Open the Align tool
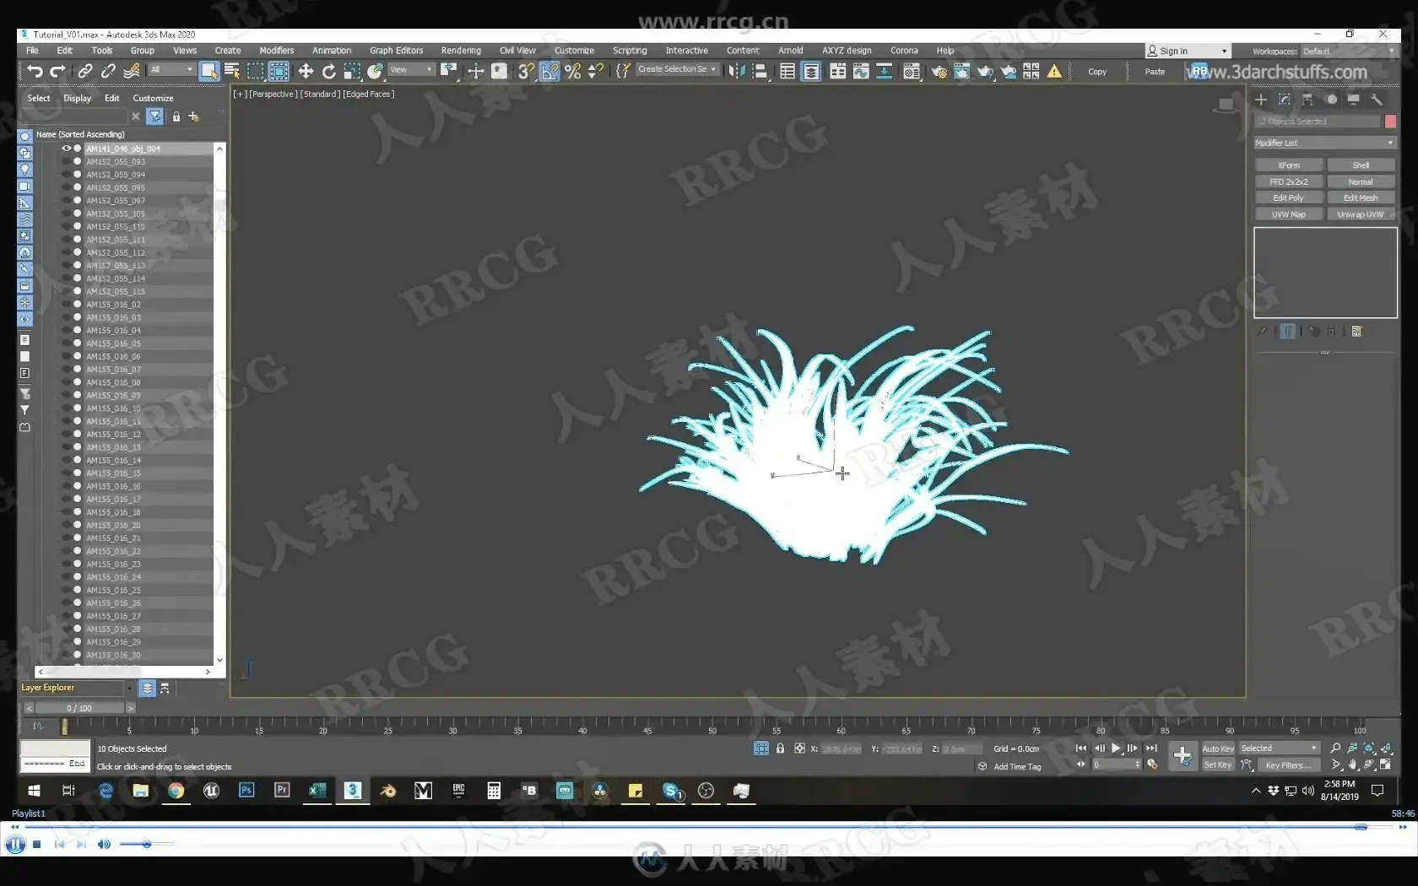The height and width of the screenshot is (886, 1418). click(x=760, y=72)
